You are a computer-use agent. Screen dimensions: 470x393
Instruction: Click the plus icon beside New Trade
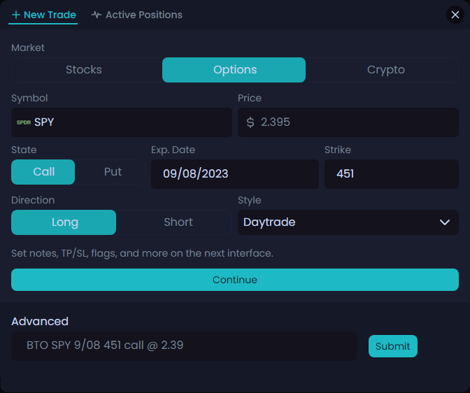[16, 15]
